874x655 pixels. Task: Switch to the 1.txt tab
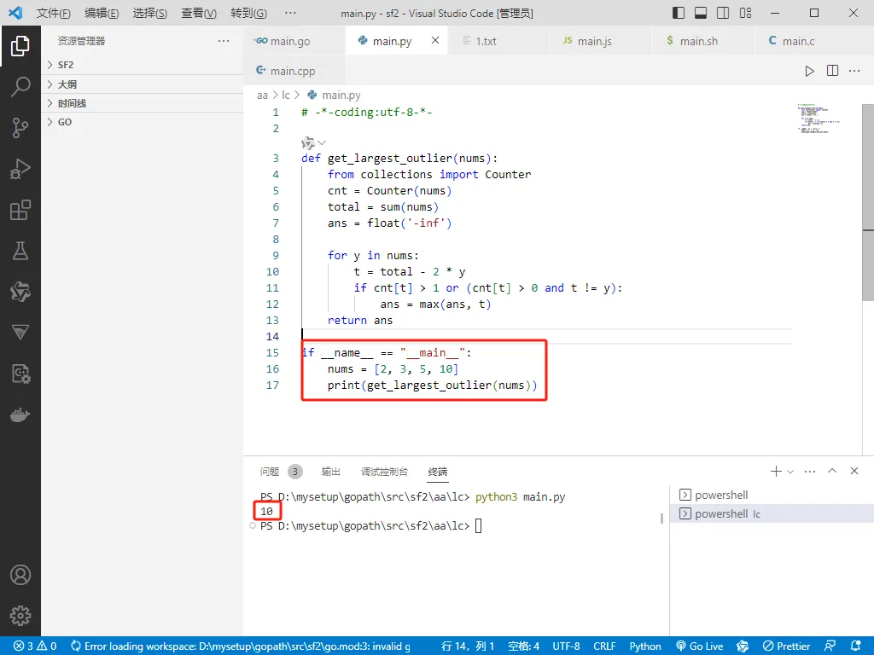click(498, 41)
